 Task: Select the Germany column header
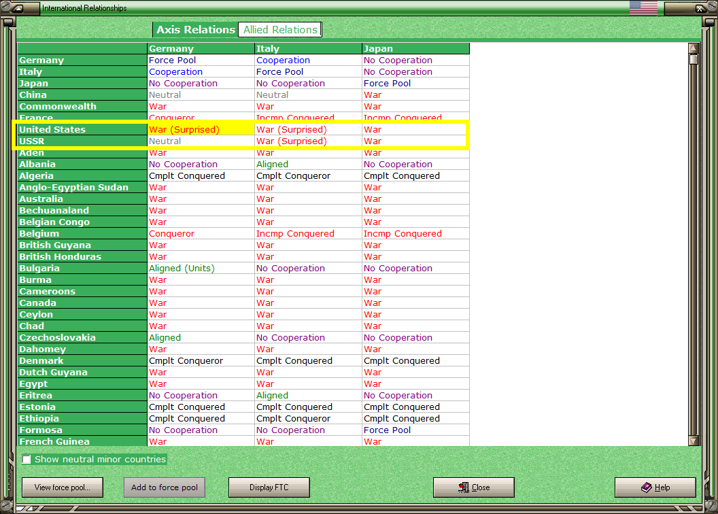(201, 48)
